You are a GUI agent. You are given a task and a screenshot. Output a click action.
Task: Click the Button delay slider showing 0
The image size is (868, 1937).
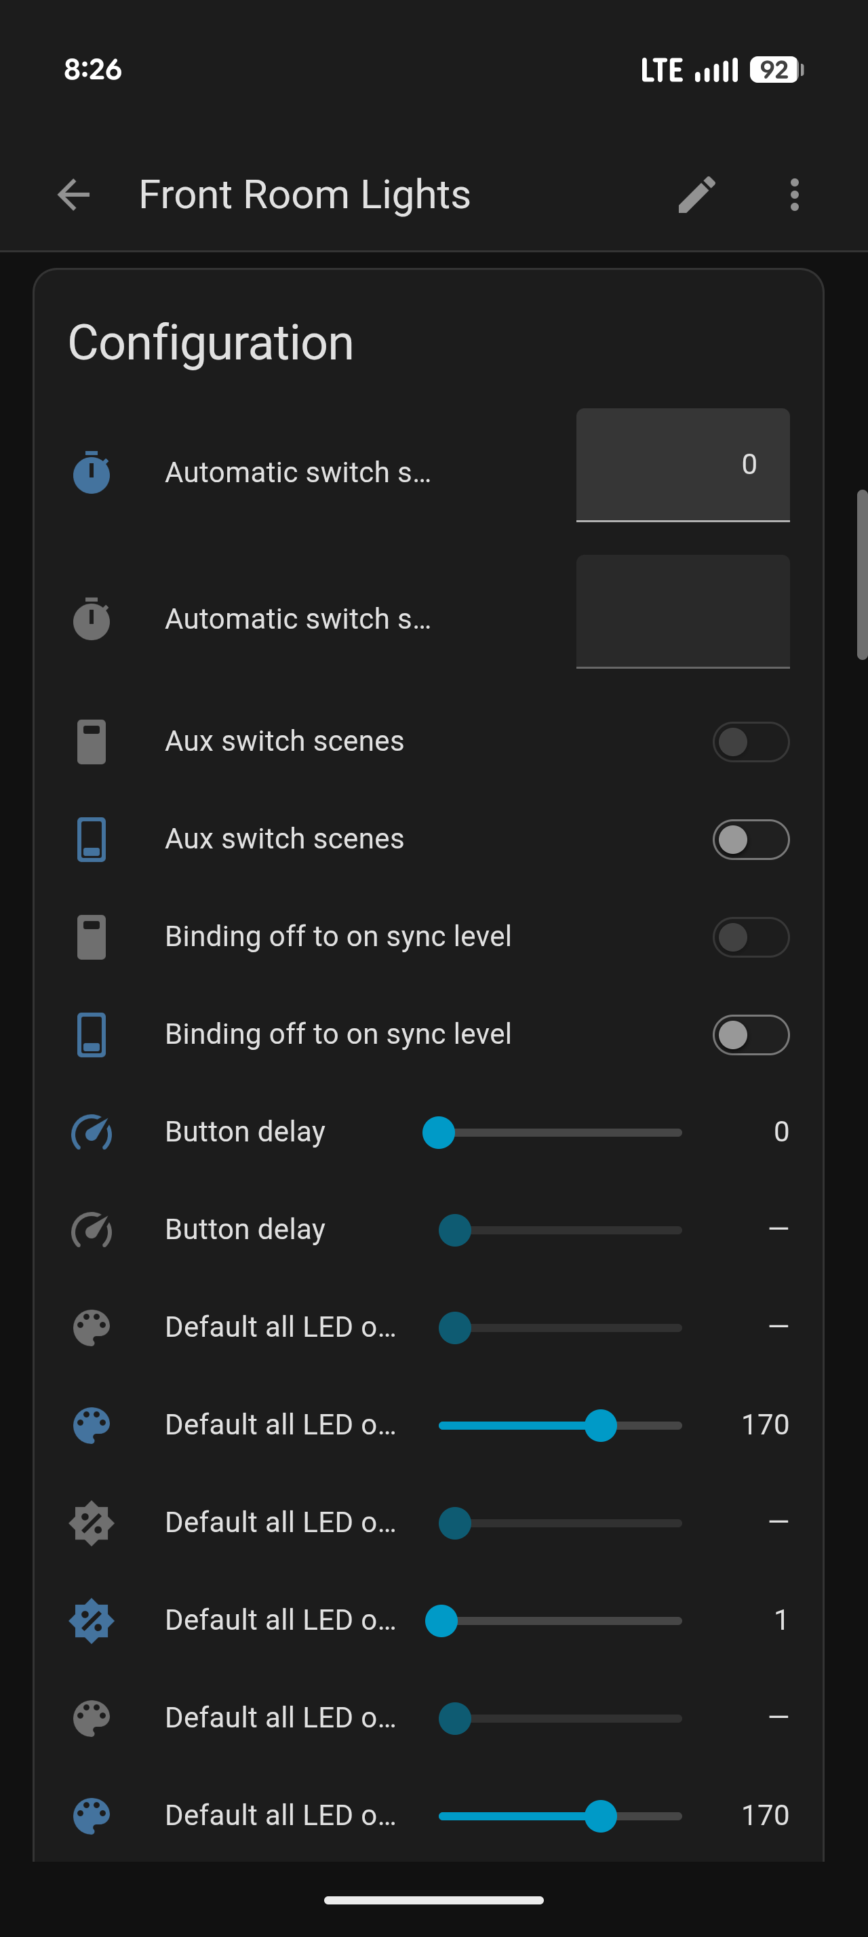click(x=553, y=1133)
